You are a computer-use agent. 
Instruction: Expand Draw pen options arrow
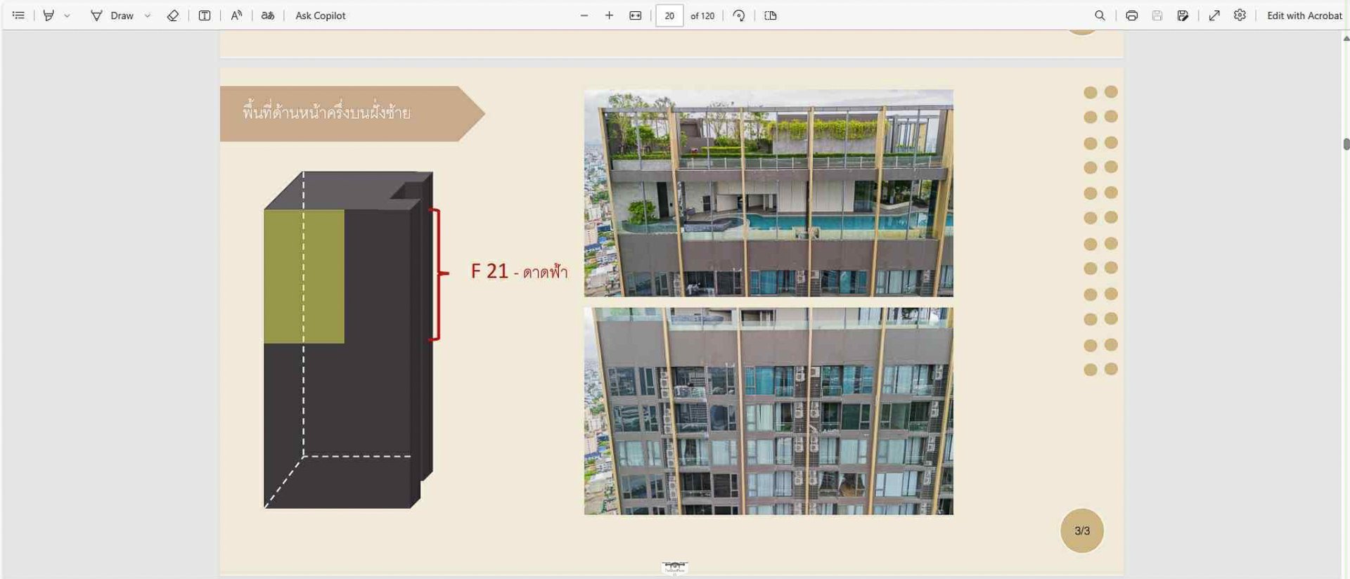[x=148, y=15]
